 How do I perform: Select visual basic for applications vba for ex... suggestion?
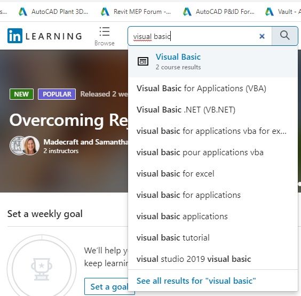click(x=213, y=131)
